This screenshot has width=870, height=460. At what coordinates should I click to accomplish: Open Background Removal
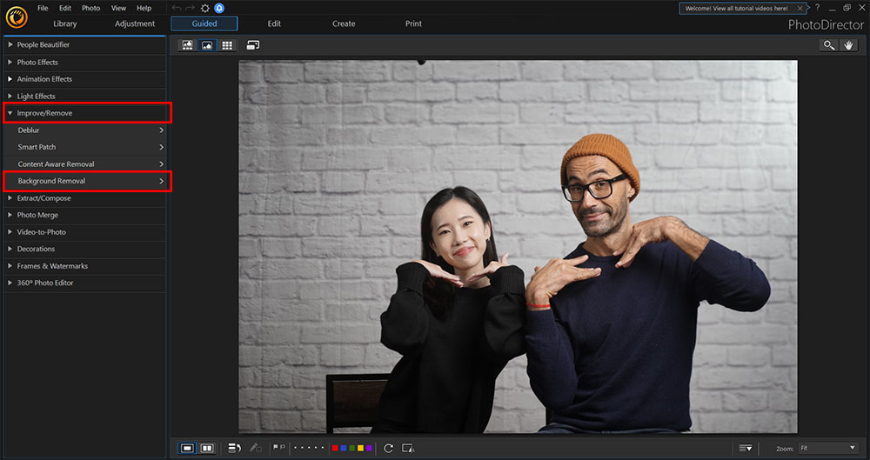click(x=87, y=181)
